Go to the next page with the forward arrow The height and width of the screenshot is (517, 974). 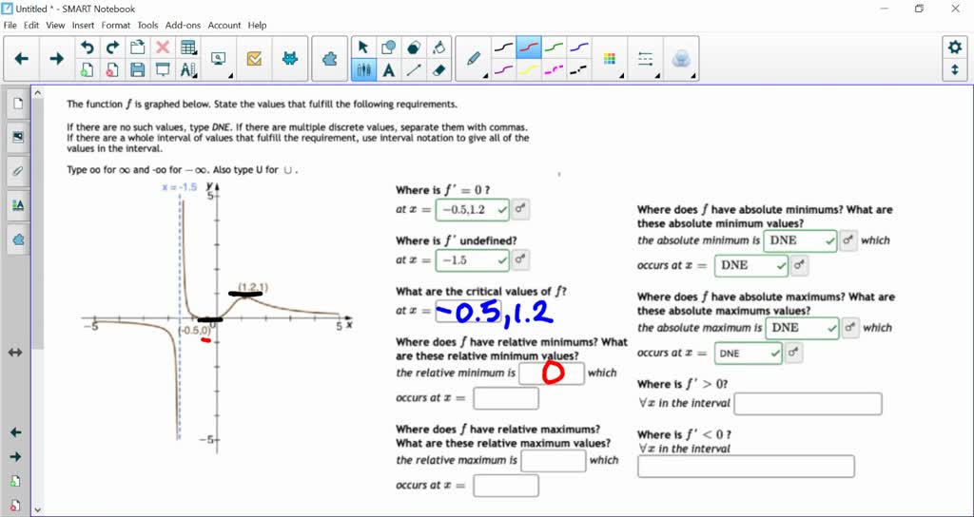coord(56,59)
